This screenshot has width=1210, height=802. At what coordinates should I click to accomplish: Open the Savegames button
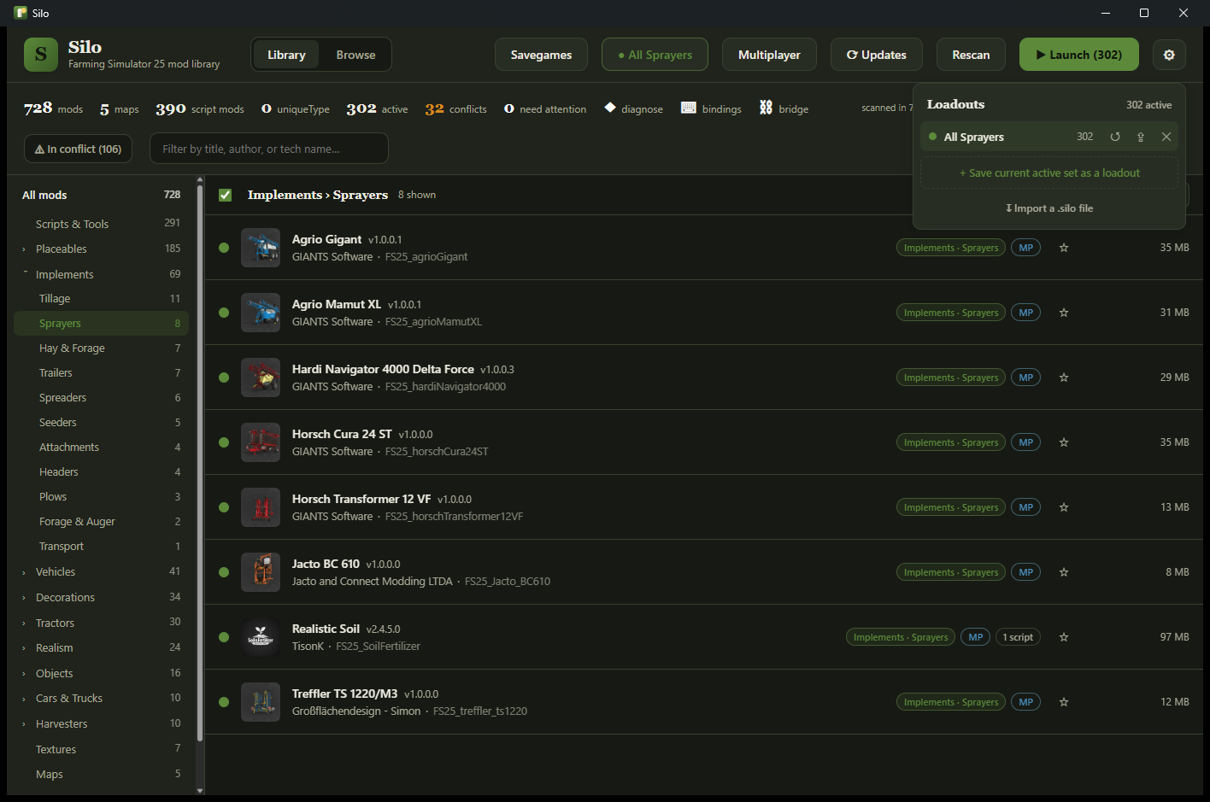[541, 55]
